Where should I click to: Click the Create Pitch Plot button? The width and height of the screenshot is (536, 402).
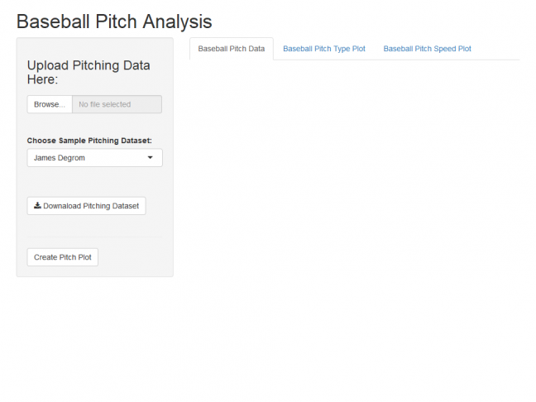[x=63, y=257]
